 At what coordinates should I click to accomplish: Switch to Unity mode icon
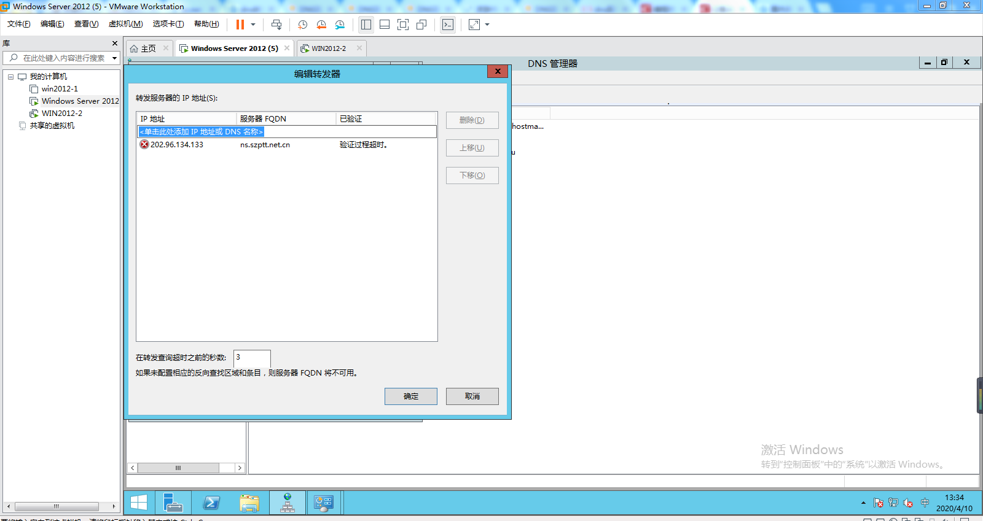(421, 25)
